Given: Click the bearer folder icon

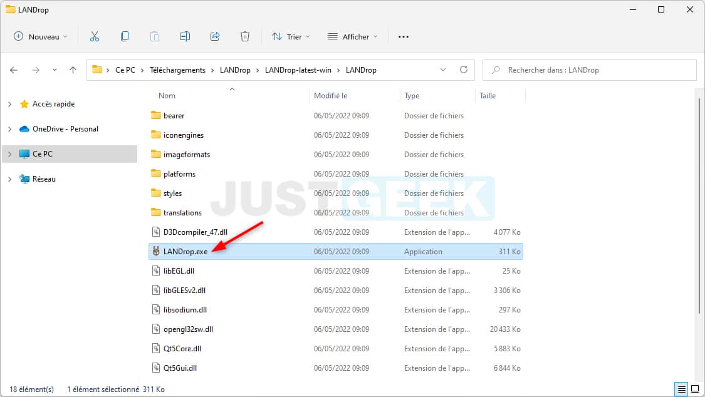Looking at the screenshot, I should (x=156, y=115).
